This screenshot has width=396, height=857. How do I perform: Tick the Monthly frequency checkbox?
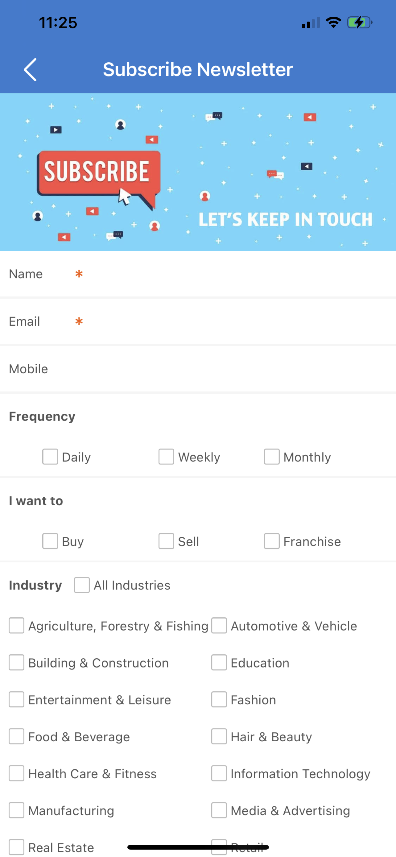coord(272,457)
